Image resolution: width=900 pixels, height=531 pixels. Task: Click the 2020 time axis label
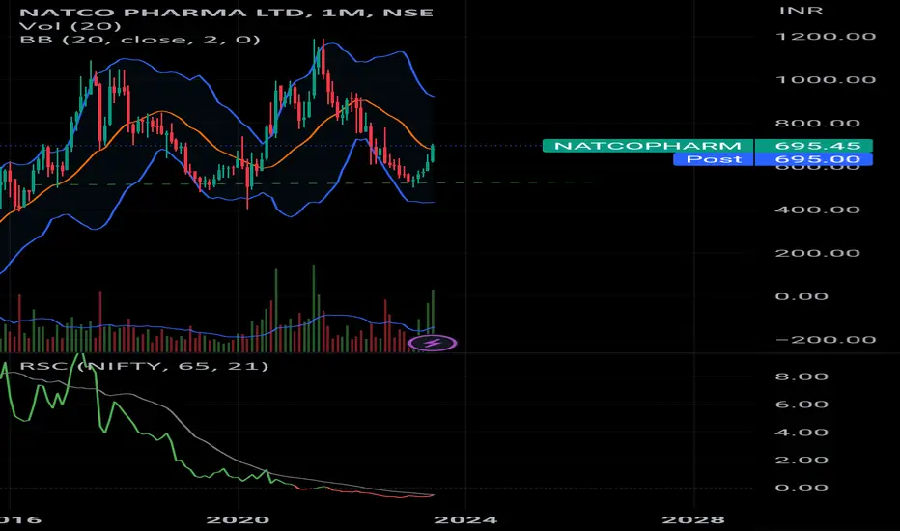[238, 520]
